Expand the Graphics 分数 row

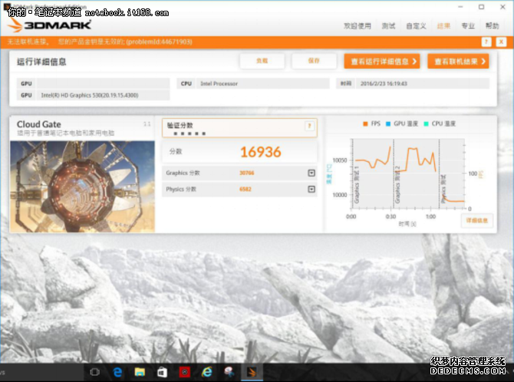[x=311, y=173]
